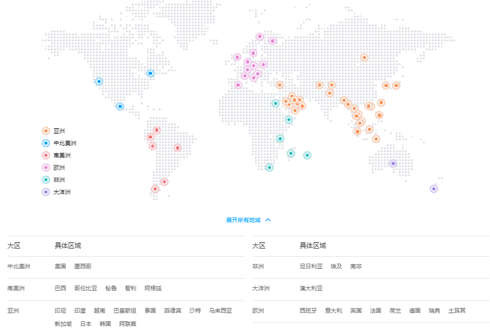Viewport: 490px width, 331px height.
Task: Click 马来西亚 in the regions table
Action: (x=220, y=311)
